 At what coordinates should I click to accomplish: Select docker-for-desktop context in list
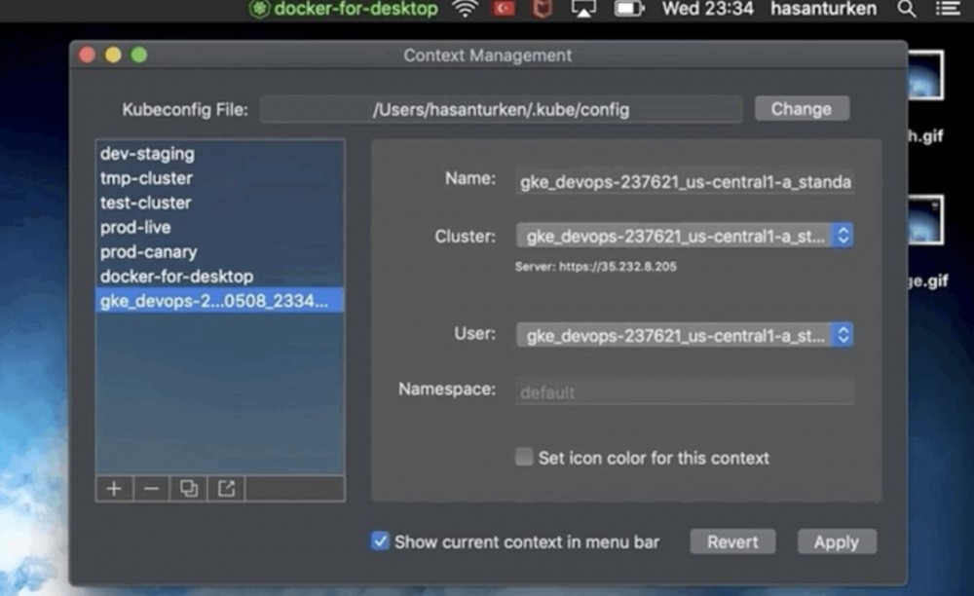pyautogui.click(x=220, y=277)
